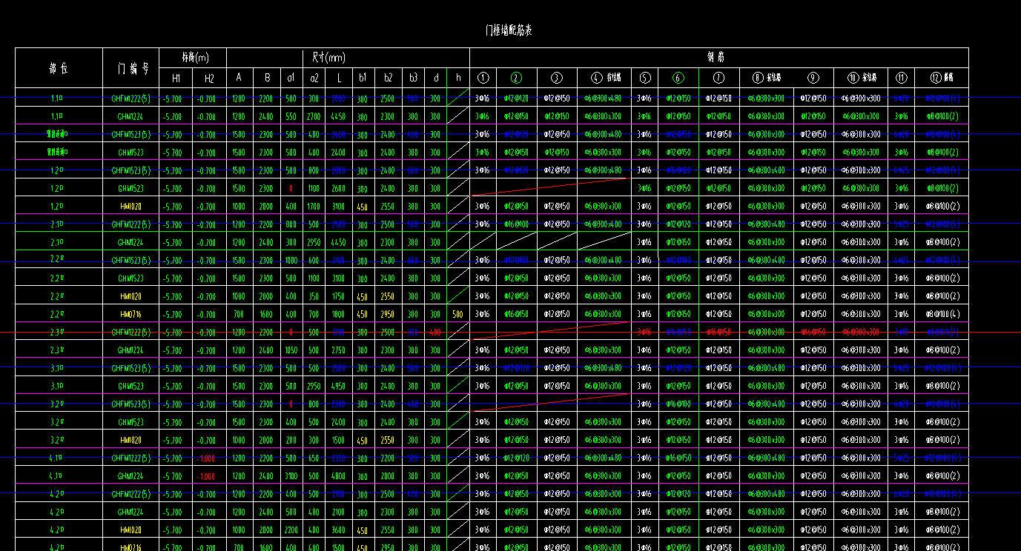The image size is (1021, 551).
Task: Select the circled 7 rebar header
Action: tap(719, 78)
